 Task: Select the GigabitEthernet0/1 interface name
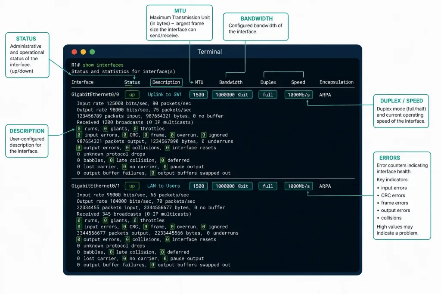click(x=95, y=186)
